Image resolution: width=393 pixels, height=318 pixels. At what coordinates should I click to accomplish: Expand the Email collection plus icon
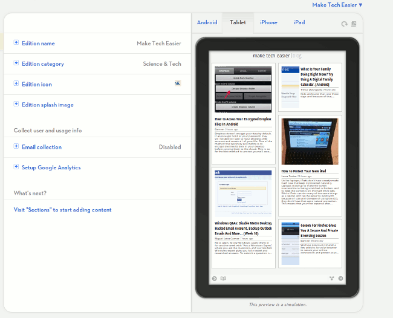pyautogui.click(x=16, y=146)
